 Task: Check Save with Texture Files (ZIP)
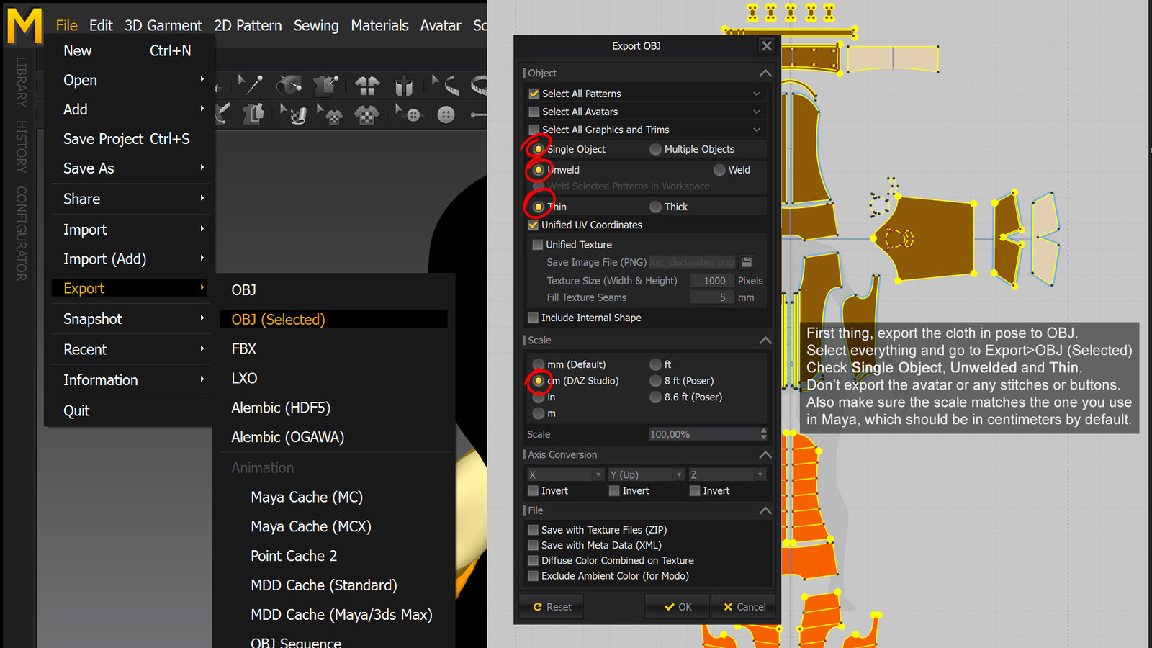click(x=534, y=530)
